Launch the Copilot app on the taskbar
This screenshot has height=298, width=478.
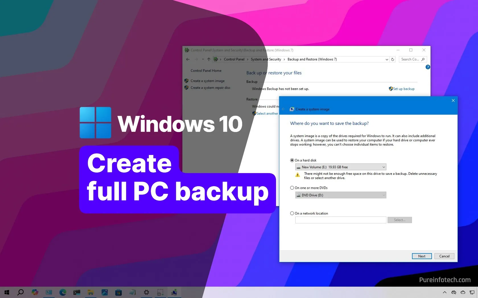point(35,292)
